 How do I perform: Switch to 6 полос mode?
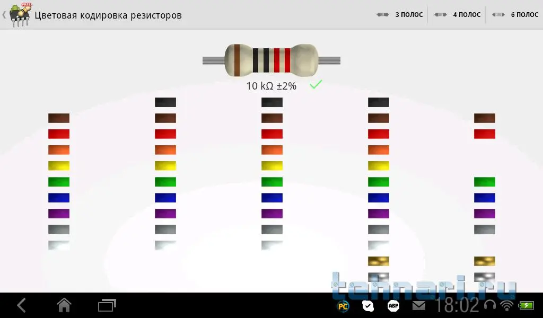(515, 14)
